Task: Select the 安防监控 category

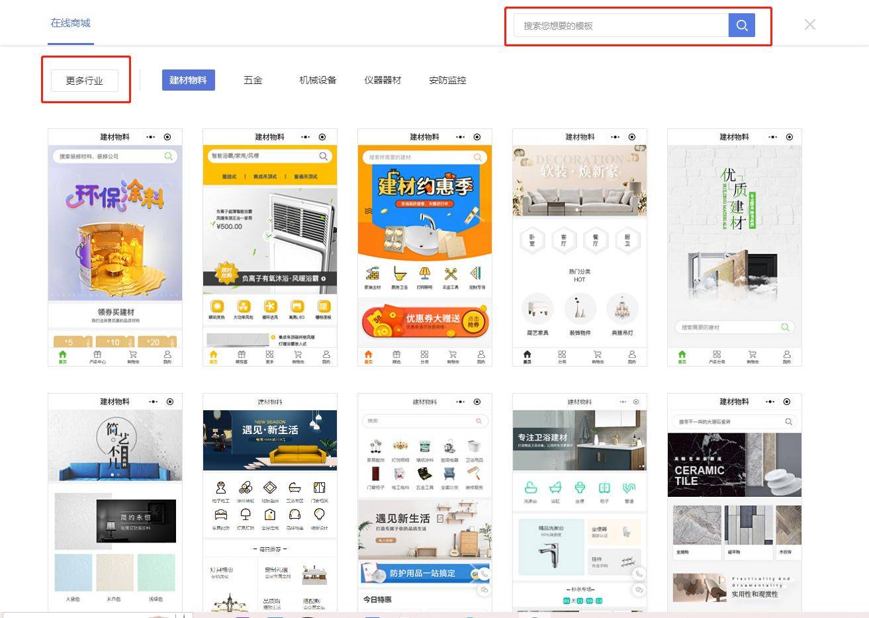Action: click(447, 80)
